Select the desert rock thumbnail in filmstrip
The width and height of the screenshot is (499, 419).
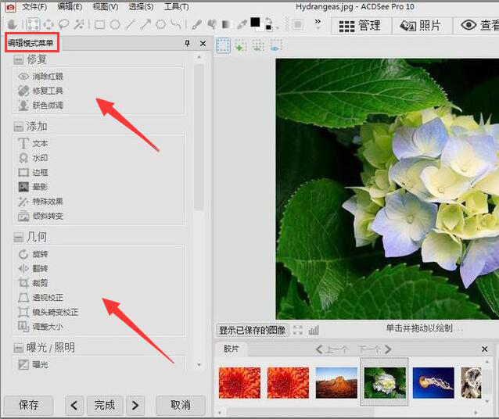coord(336,383)
